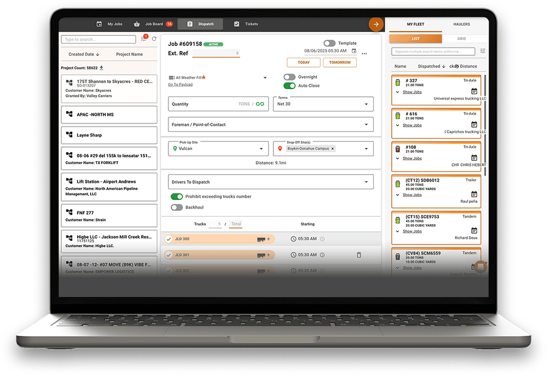Enable the Backhaul switch
The width and height of the screenshot is (547, 375).
[177, 207]
